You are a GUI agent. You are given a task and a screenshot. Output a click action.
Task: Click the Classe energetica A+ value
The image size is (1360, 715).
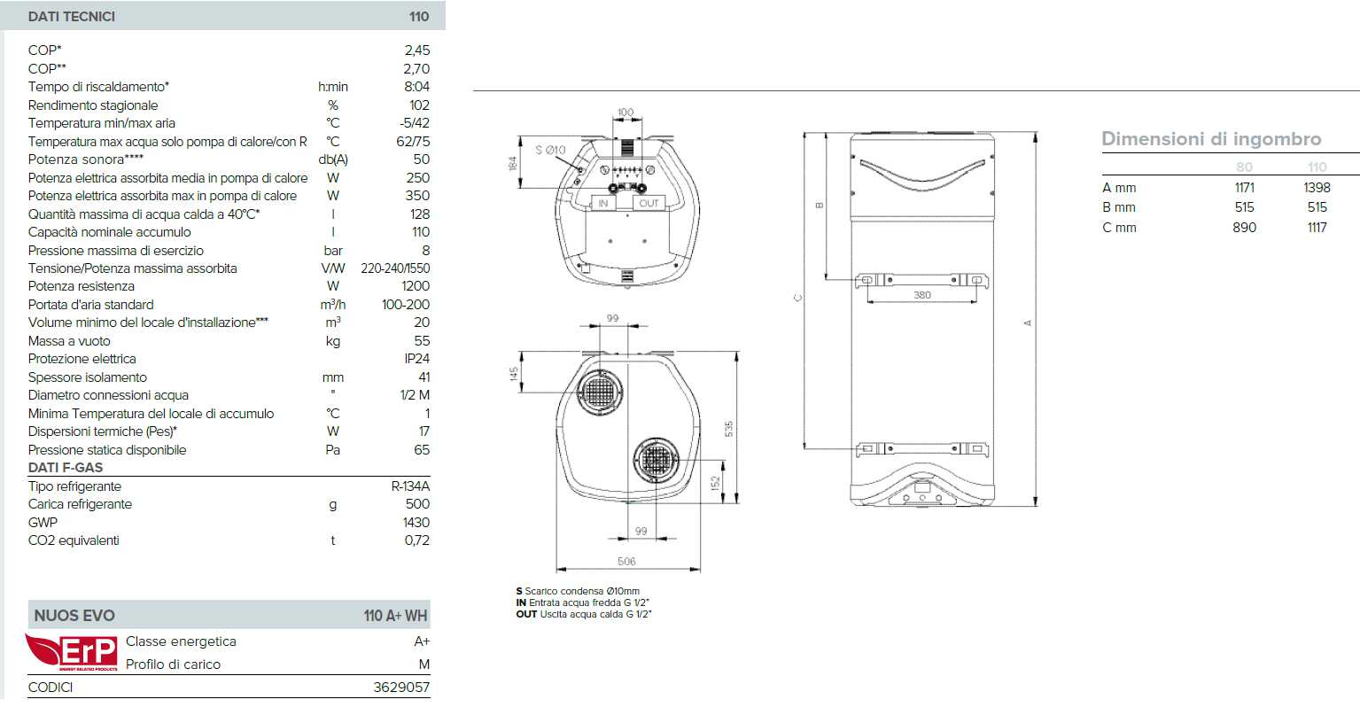click(422, 641)
